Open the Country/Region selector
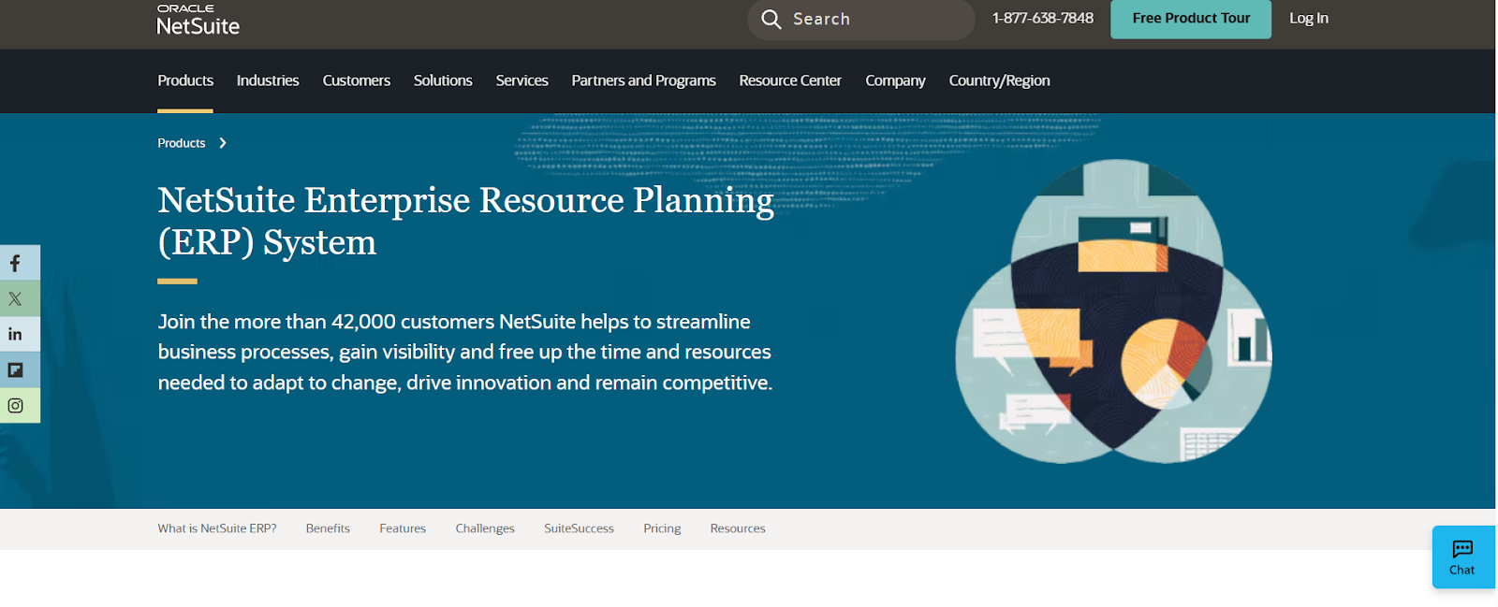This screenshot has width=1498, height=607. point(999,80)
